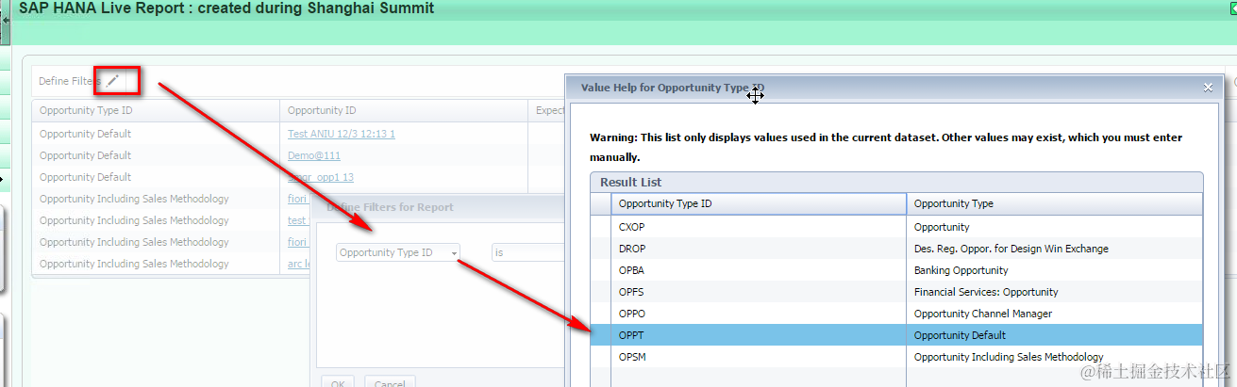Click the row selector beside CXOP
This screenshot has width=1237, height=387.
point(601,227)
